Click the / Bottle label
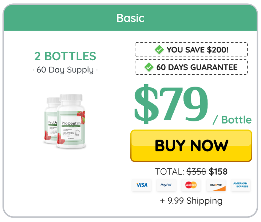Screen dimensions: 261x222 (x=232, y=120)
